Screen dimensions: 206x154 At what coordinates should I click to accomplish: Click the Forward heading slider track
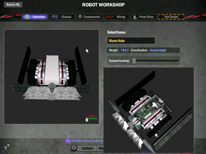pos(156,61)
